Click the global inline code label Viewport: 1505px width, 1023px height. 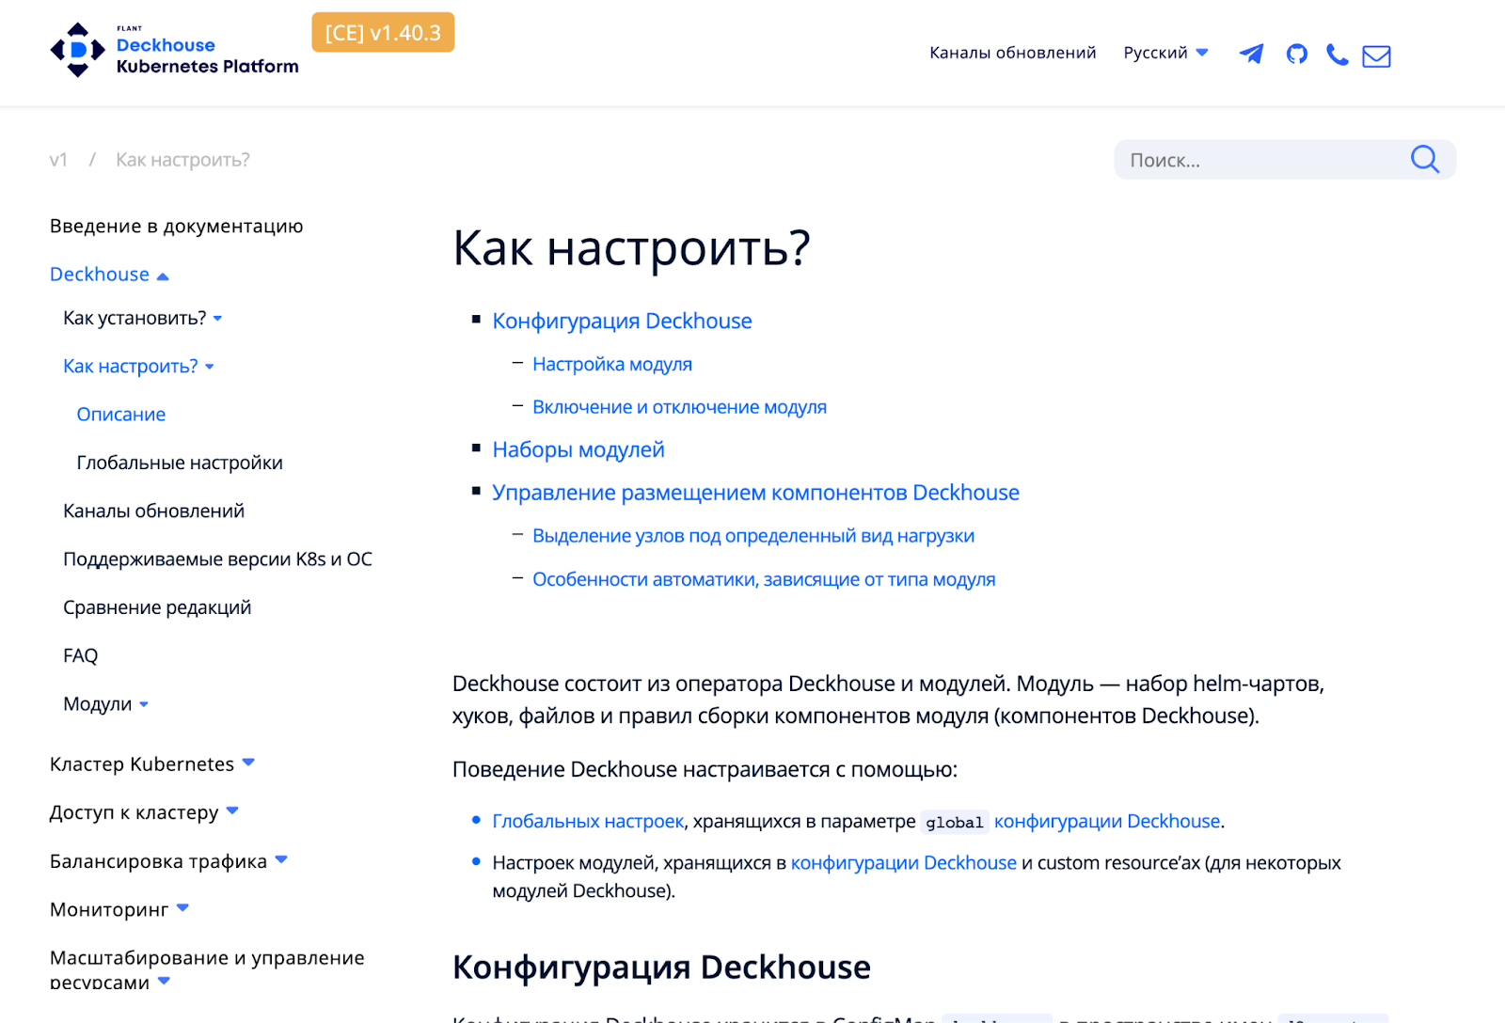tap(955, 823)
